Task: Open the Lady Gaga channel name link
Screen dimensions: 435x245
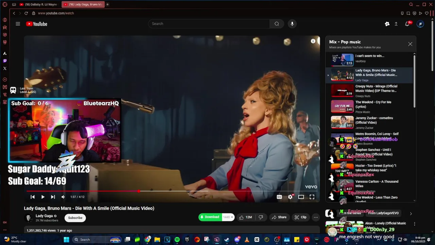Action: click(x=44, y=216)
